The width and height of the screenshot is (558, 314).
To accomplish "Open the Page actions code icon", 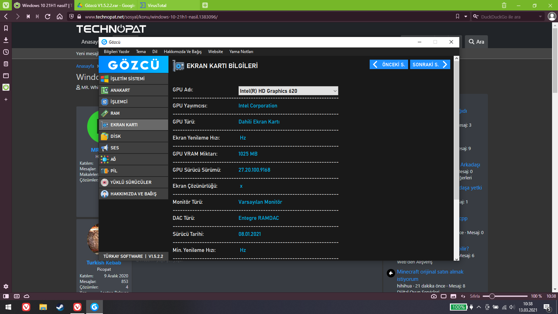I will 463,296.
